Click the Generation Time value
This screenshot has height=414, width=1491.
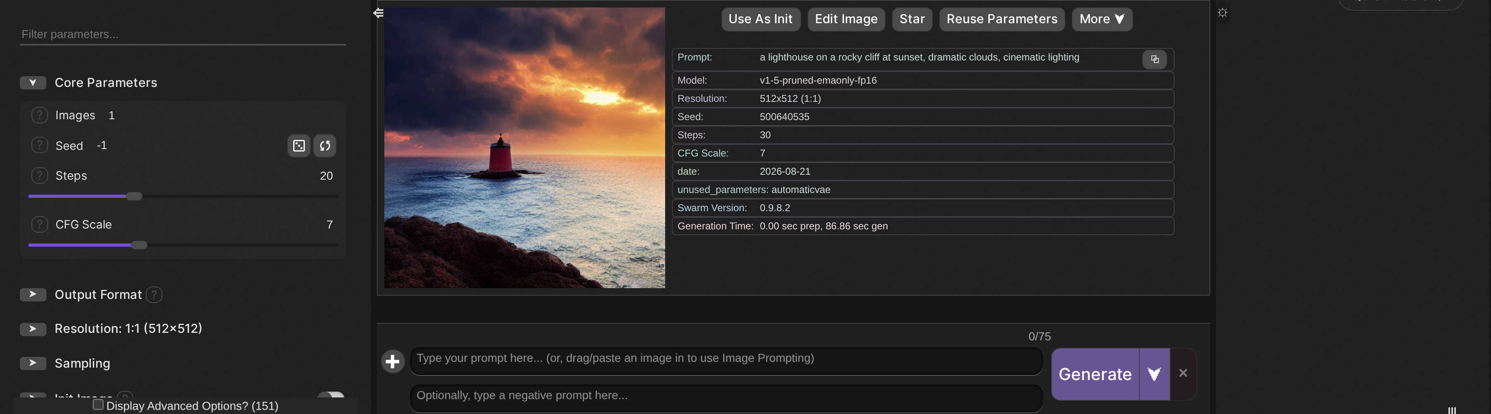(824, 226)
